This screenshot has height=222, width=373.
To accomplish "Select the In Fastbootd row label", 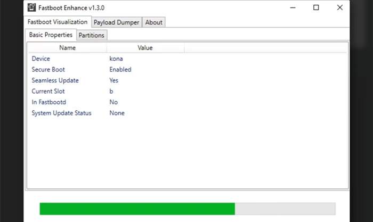I will (x=49, y=102).
